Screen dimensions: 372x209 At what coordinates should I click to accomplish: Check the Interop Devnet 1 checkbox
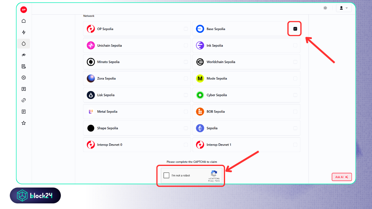(295, 145)
